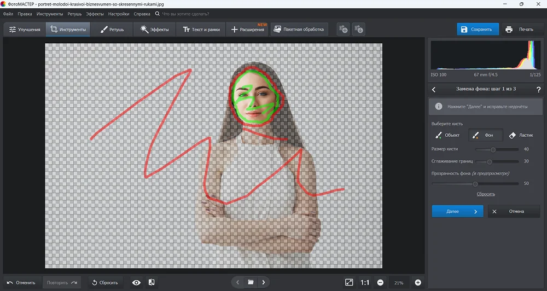Viewport: 547px width, 291px height.
Task: Go to previous photo with left chevron
Action: tap(237, 282)
